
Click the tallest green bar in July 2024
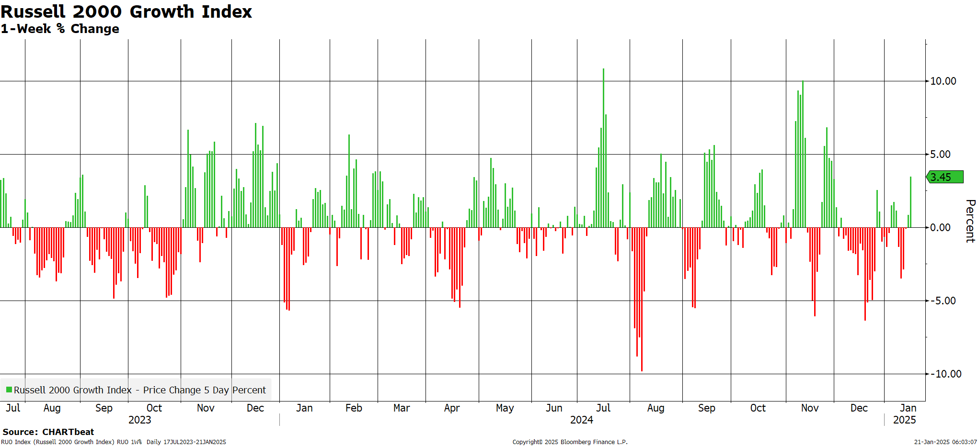tap(603, 147)
